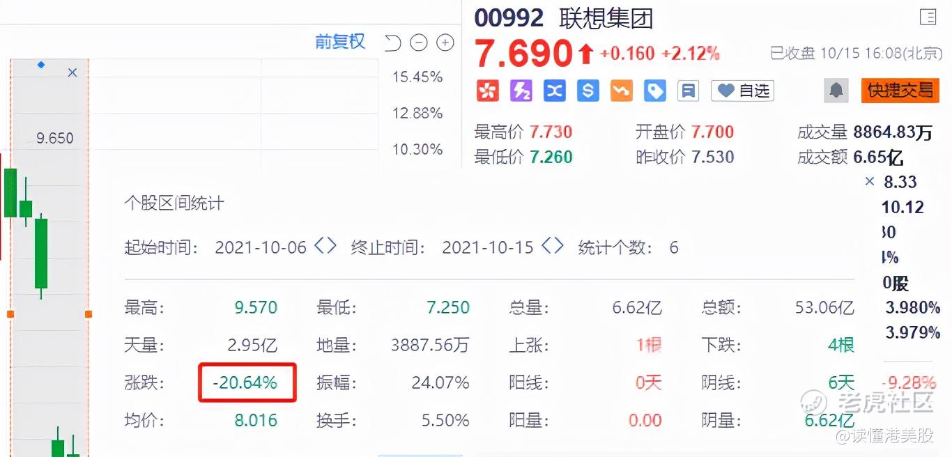Click the 阳量 0.00 statistic

pyautogui.click(x=645, y=420)
